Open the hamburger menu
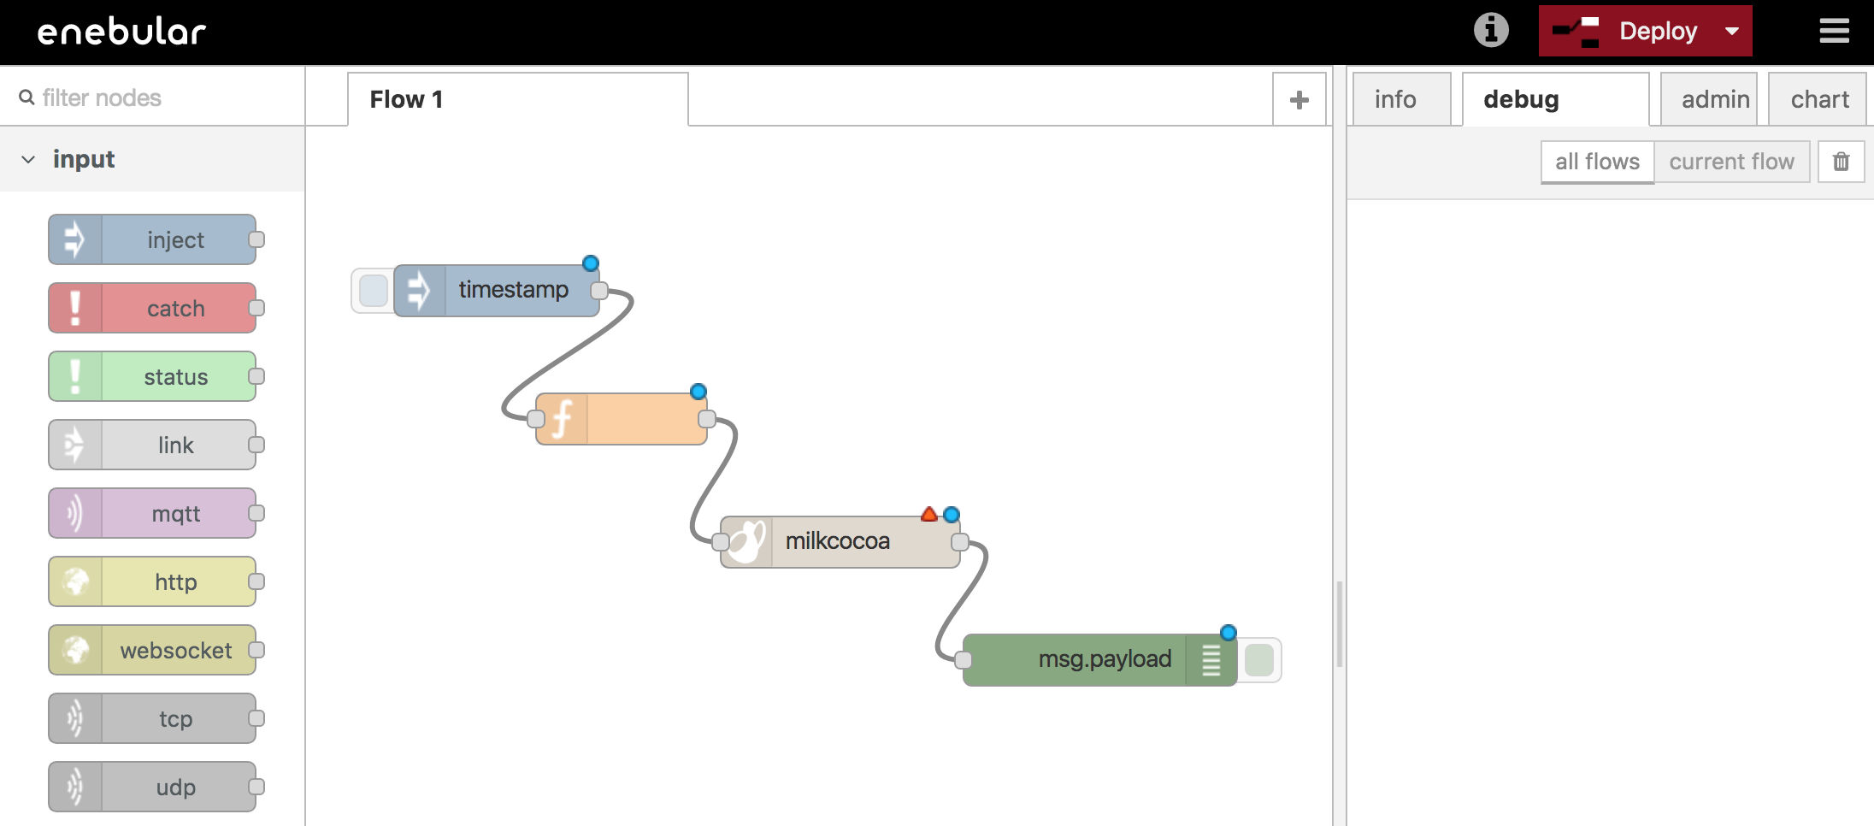This screenshot has width=1874, height=826. 1834,32
